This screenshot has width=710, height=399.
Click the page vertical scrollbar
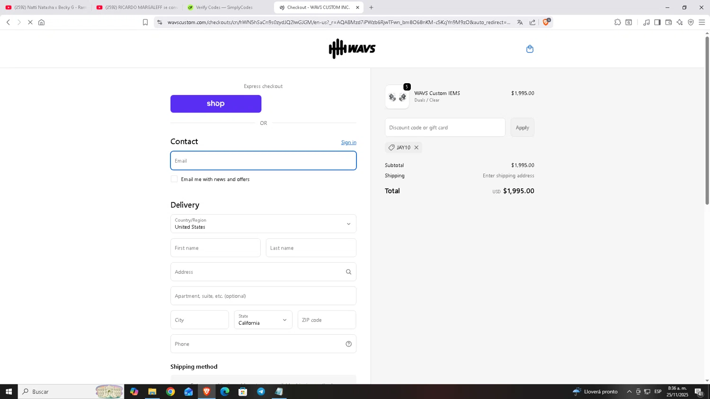(x=707, y=121)
